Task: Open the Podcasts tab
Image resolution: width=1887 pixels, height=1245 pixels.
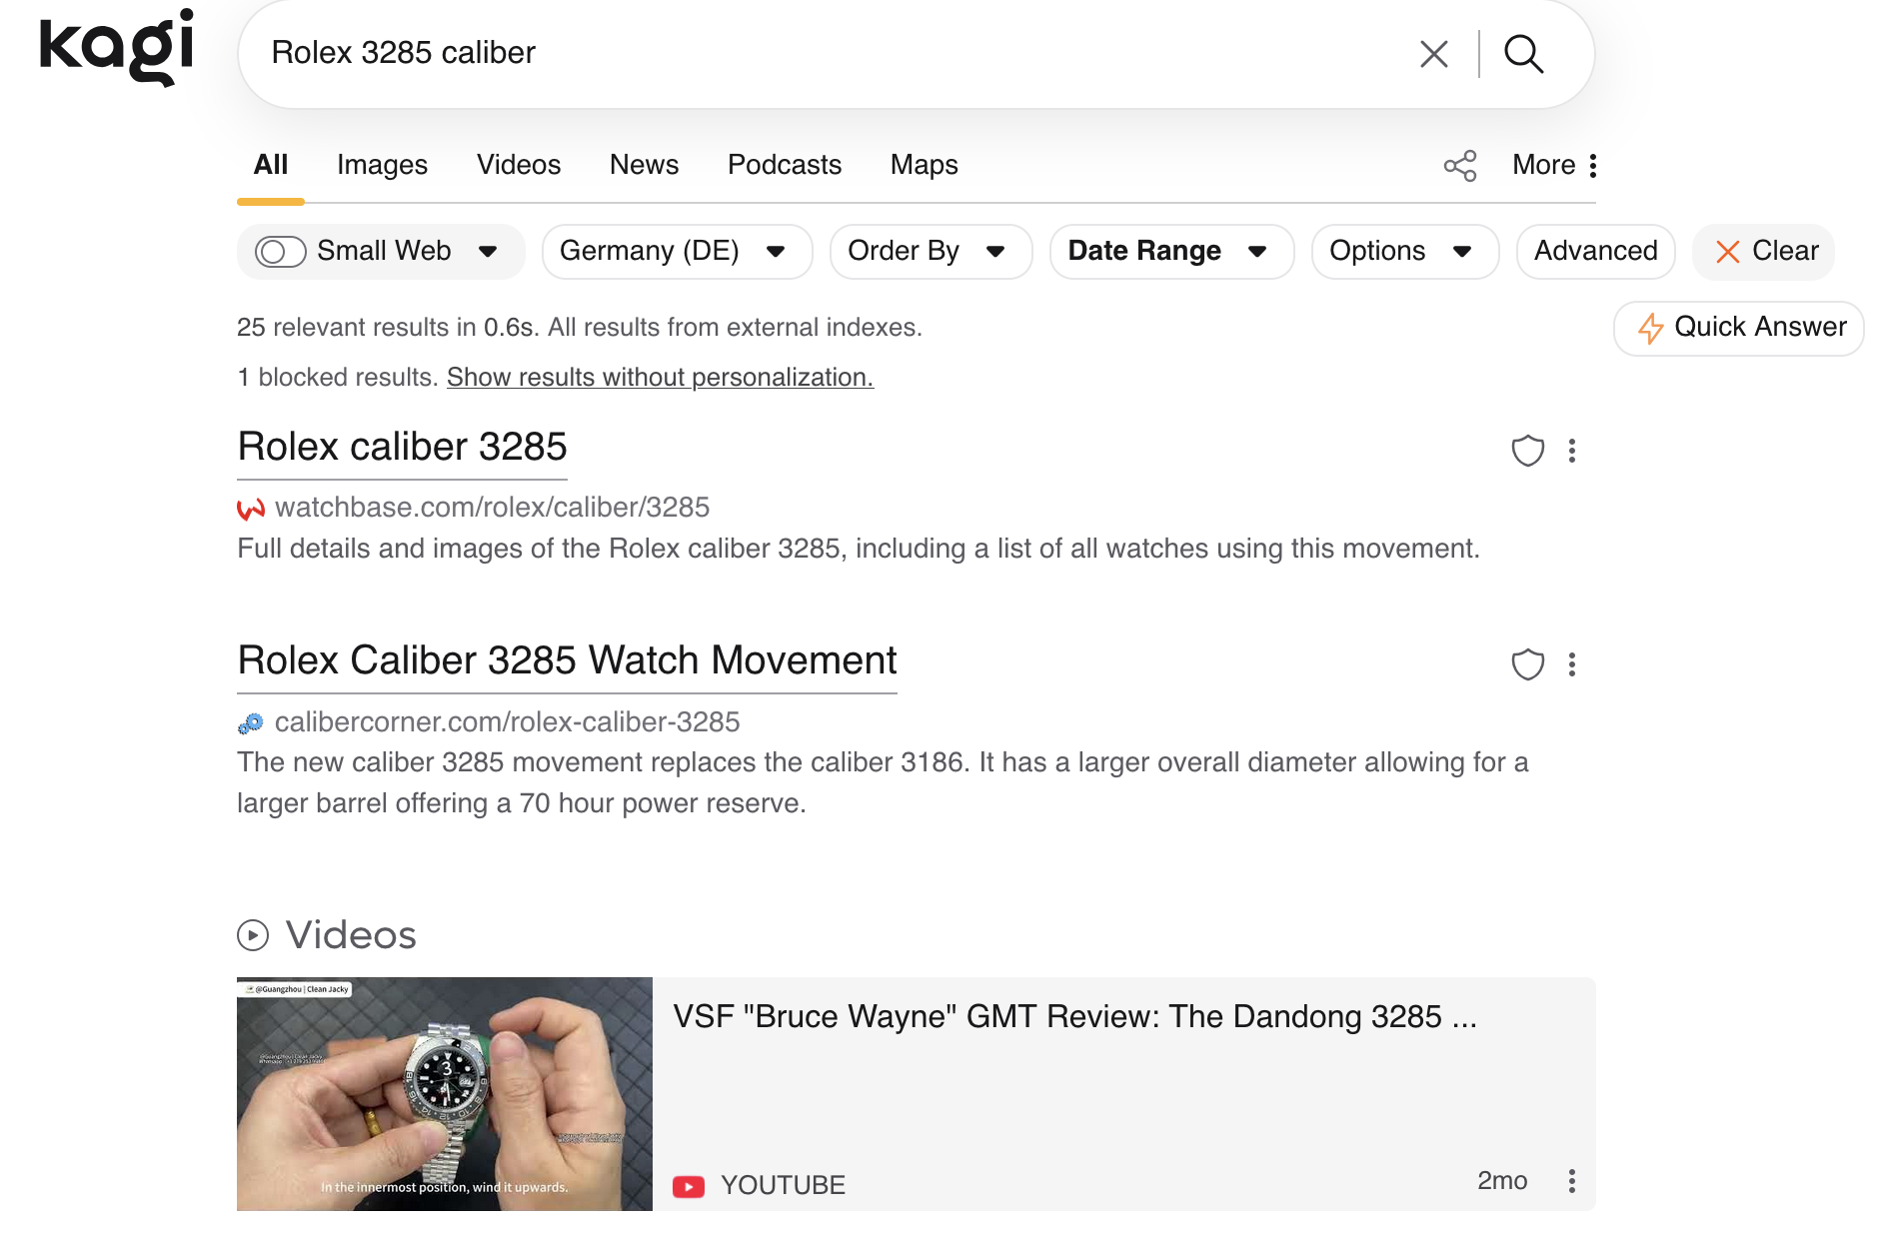Action: (784, 165)
